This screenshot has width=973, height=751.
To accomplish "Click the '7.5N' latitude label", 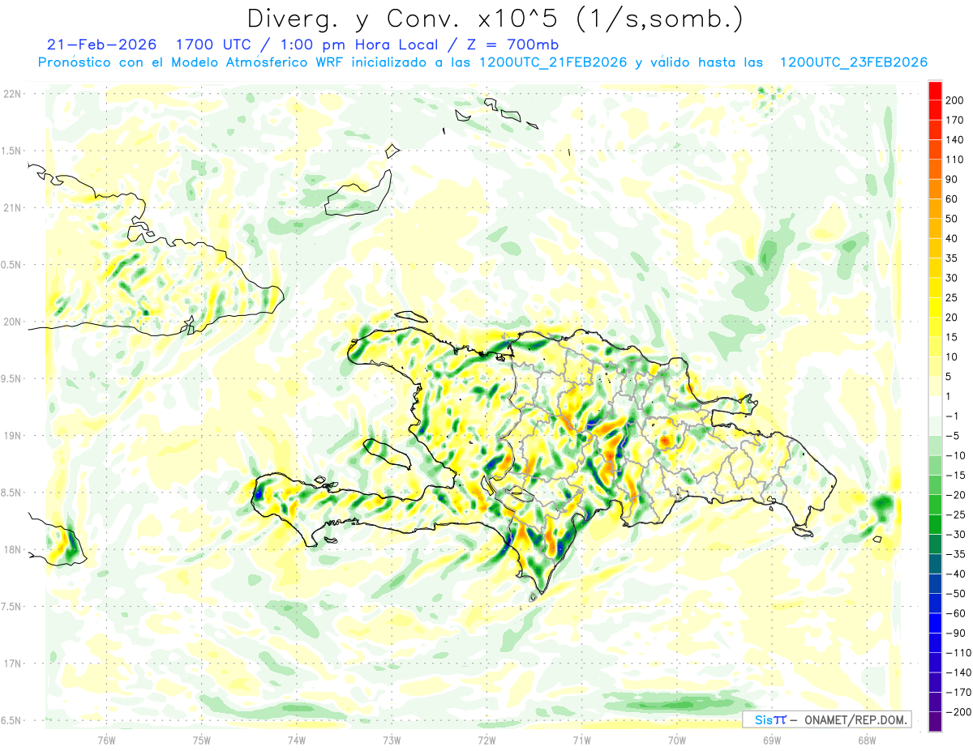I will click(12, 606).
